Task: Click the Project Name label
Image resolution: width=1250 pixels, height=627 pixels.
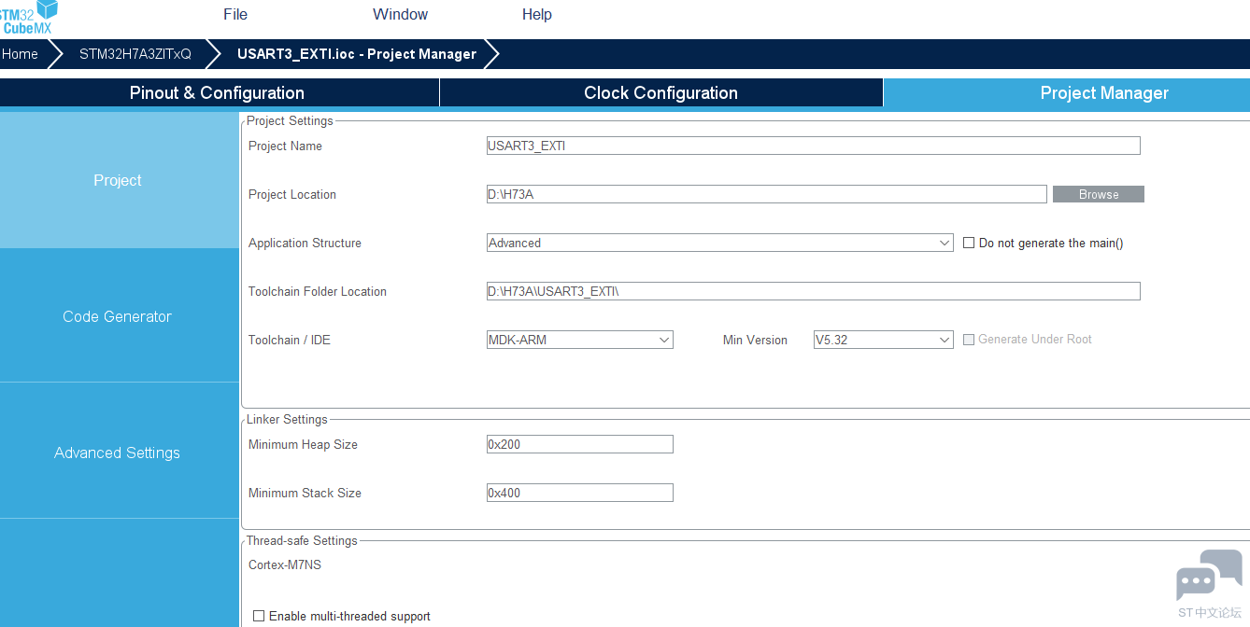Action: (285, 146)
